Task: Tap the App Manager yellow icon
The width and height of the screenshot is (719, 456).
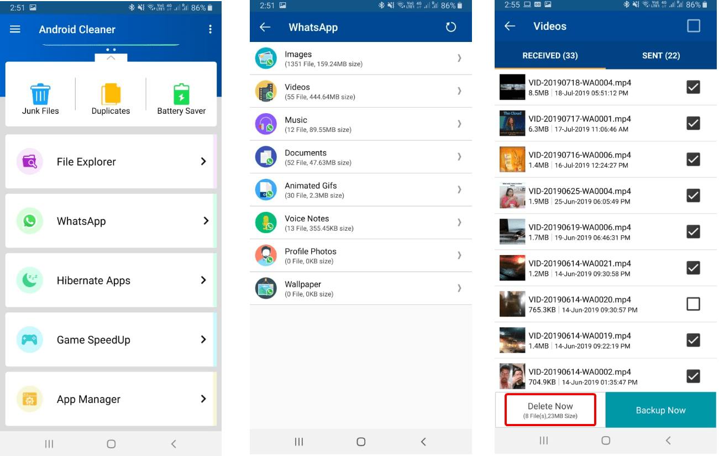Action: pos(30,399)
